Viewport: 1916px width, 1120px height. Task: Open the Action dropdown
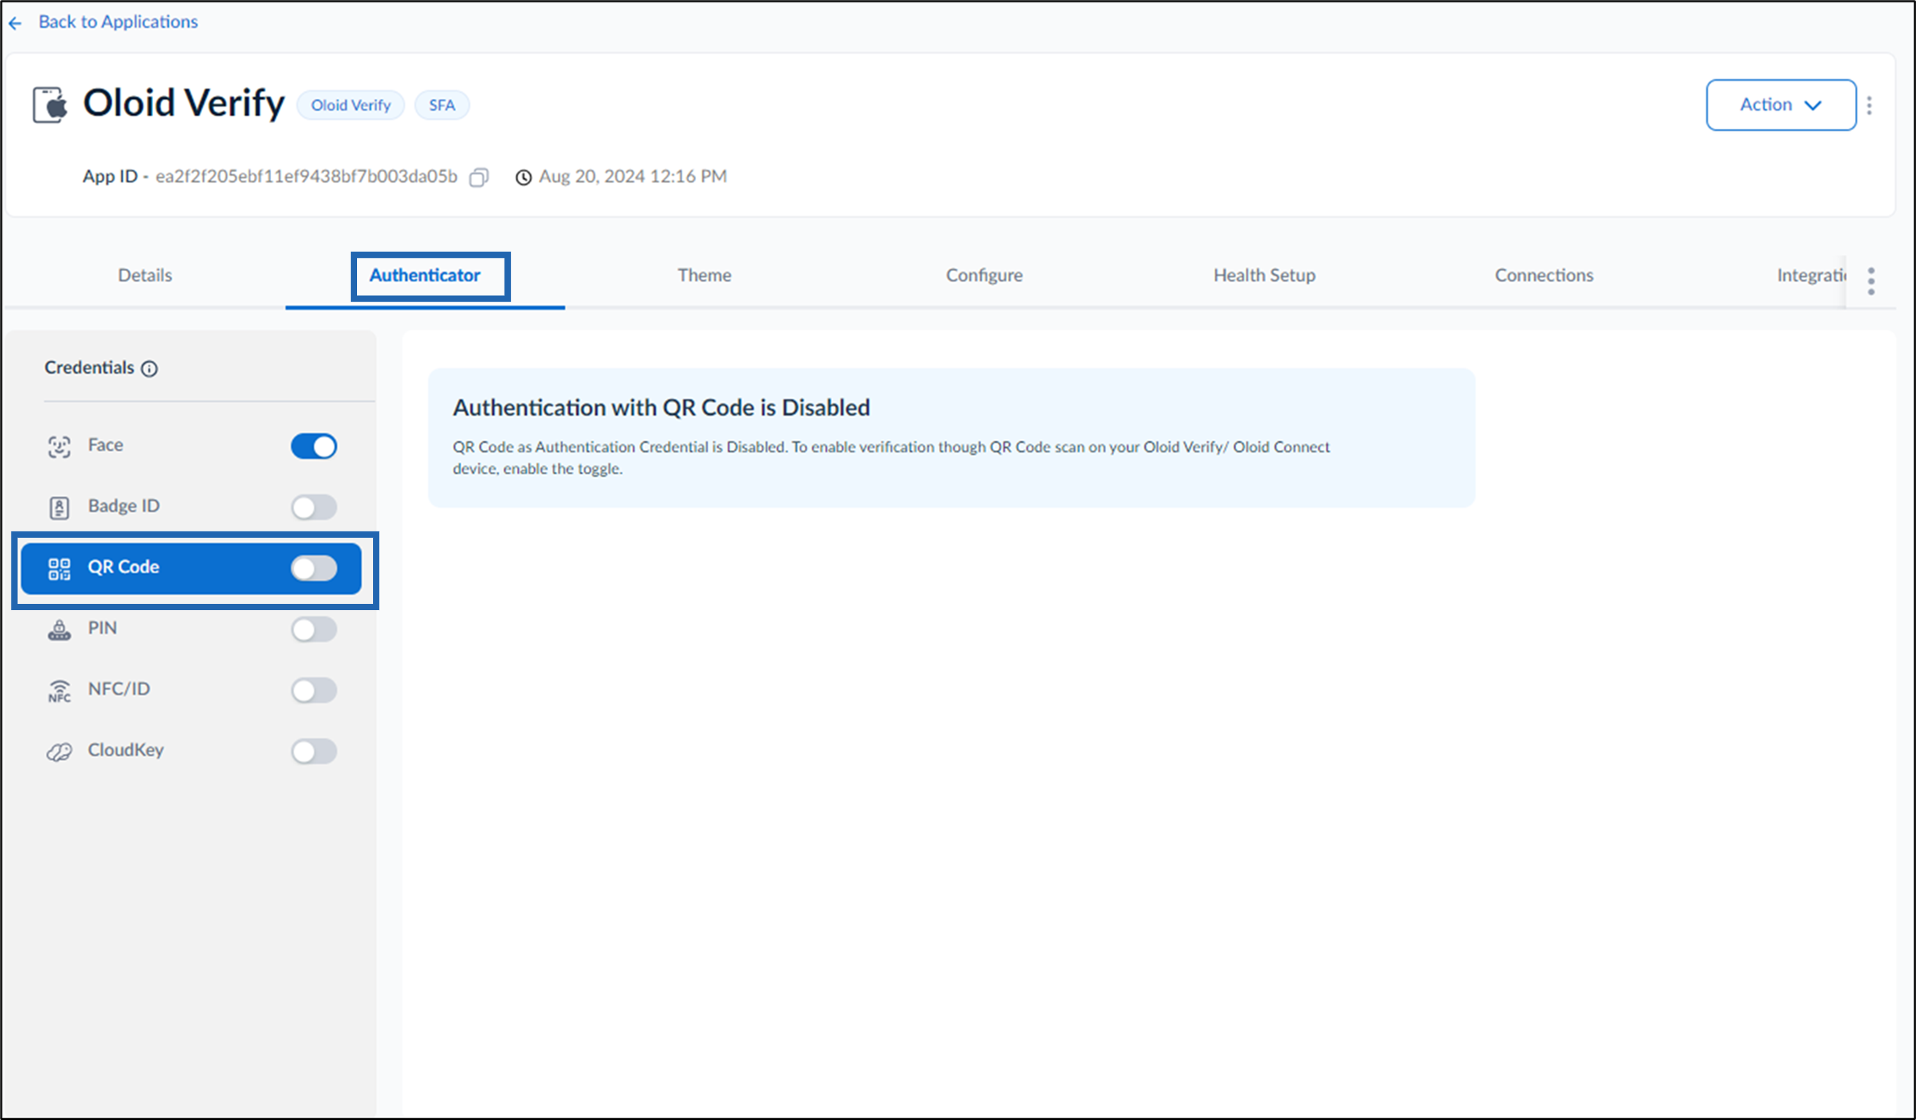[1781, 105]
